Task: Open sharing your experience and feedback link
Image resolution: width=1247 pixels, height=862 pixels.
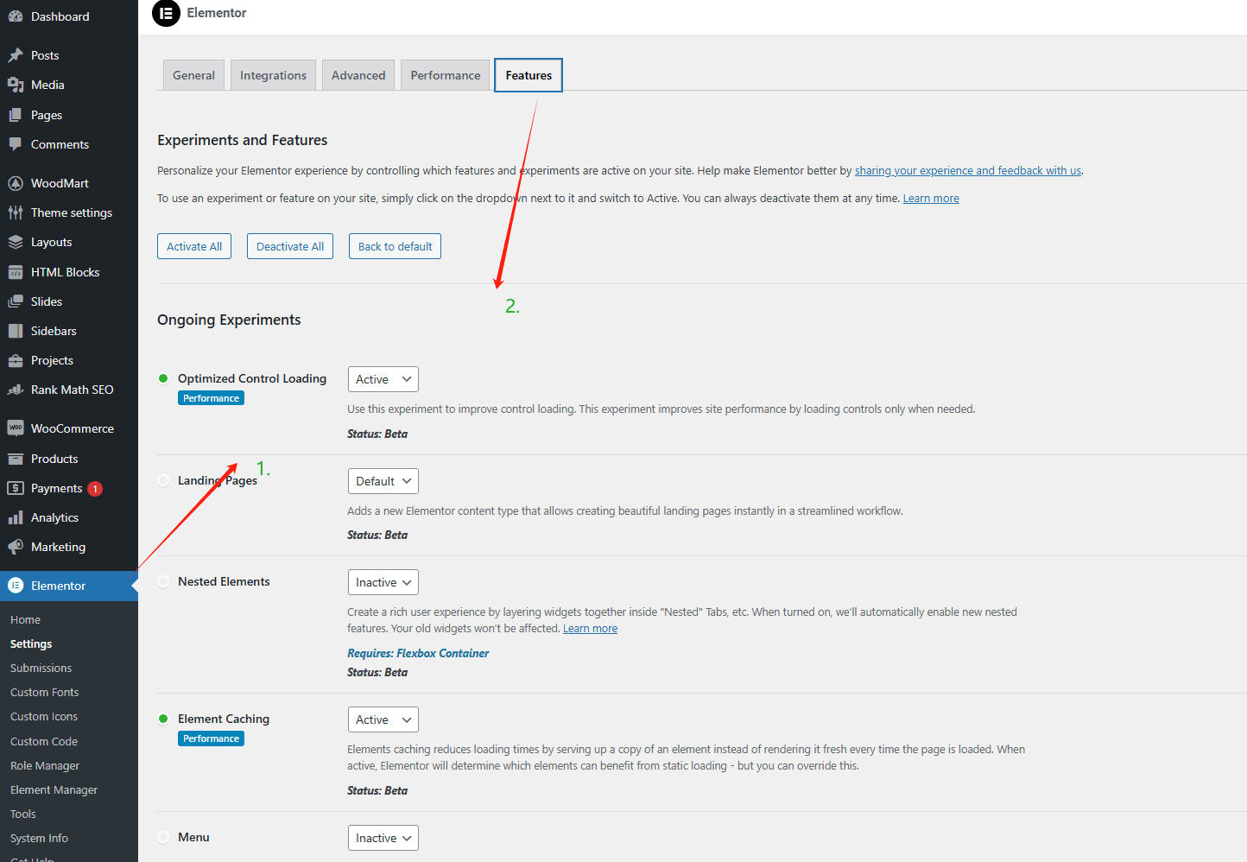Action: (968, 171)
